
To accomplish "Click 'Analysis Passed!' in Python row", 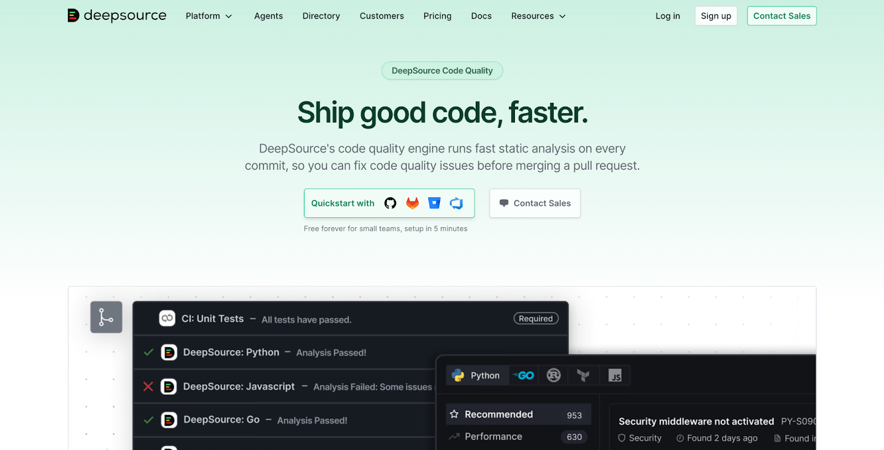I will (331, 353).
